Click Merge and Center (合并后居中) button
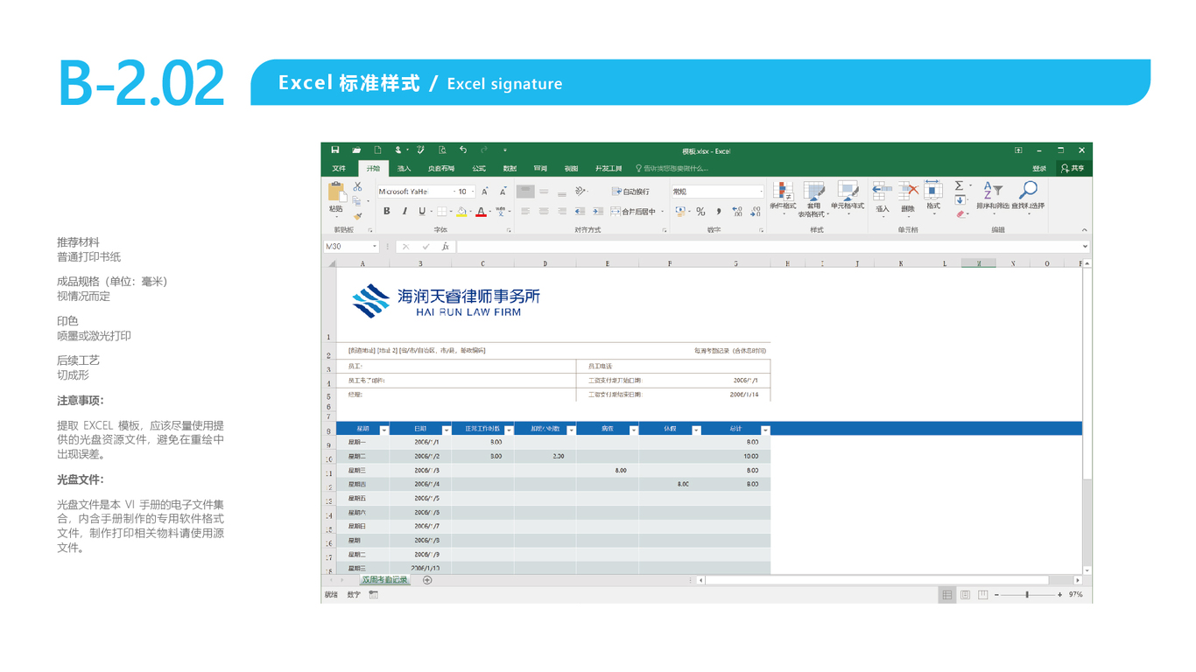This screenshot has width=1196, height=672. tap(633, 211)
